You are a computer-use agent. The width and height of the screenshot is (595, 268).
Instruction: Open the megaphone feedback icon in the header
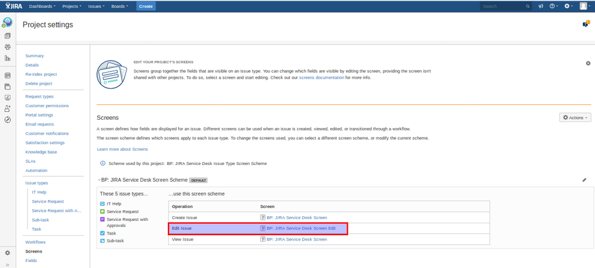pos(541,6)
